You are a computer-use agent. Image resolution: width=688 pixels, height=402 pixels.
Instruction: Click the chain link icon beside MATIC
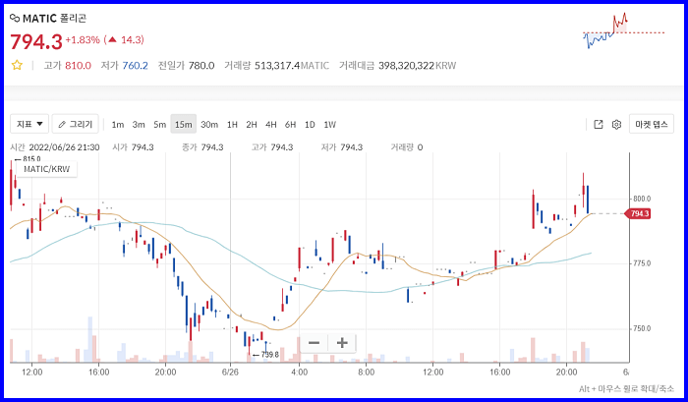15,18
